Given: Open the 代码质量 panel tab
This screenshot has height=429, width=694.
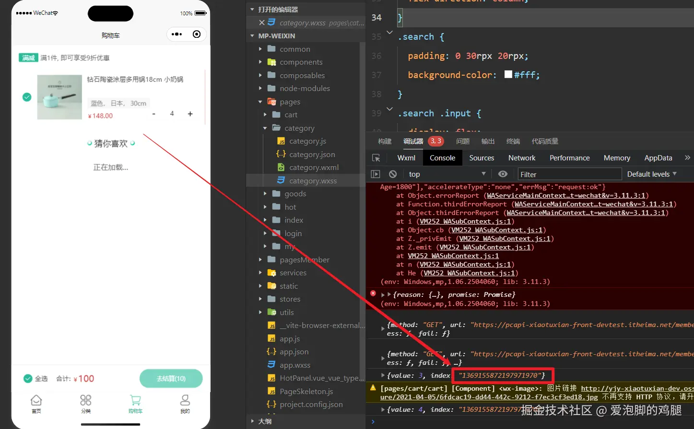Looking at the screenshot, I should 545,141.
